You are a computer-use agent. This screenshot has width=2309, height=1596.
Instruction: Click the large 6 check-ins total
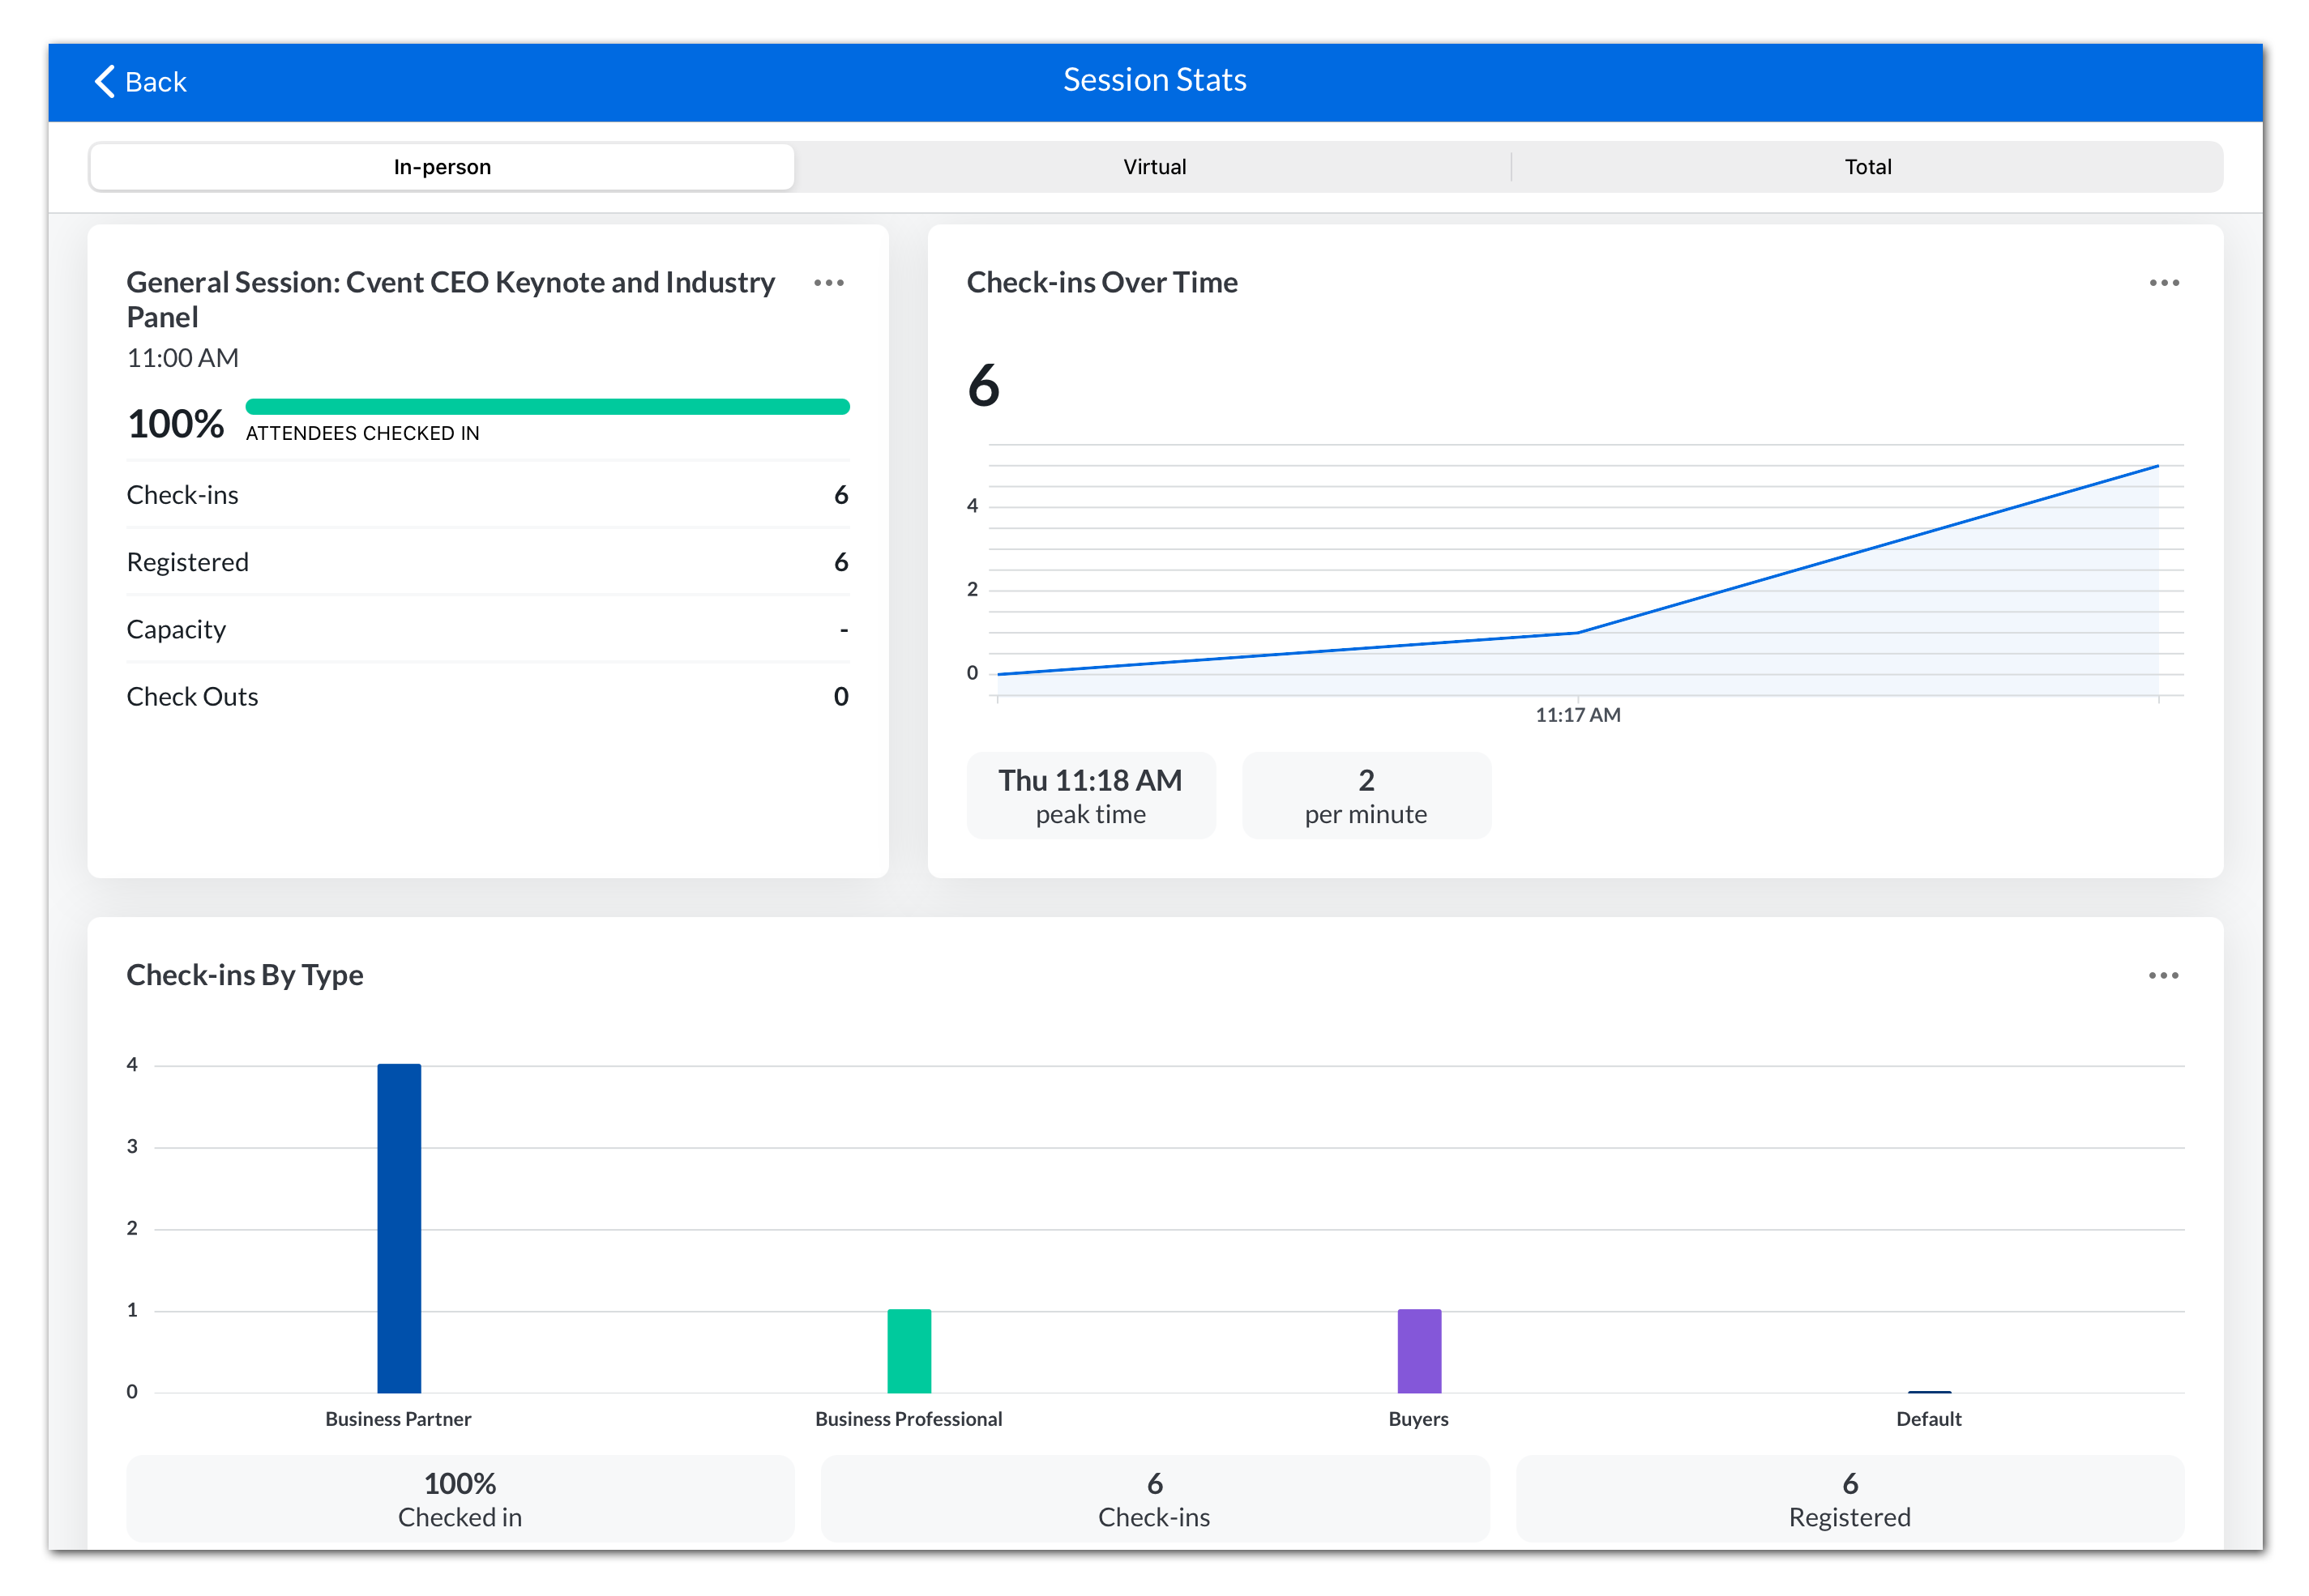pyautogui.click(x=983, y=385)
